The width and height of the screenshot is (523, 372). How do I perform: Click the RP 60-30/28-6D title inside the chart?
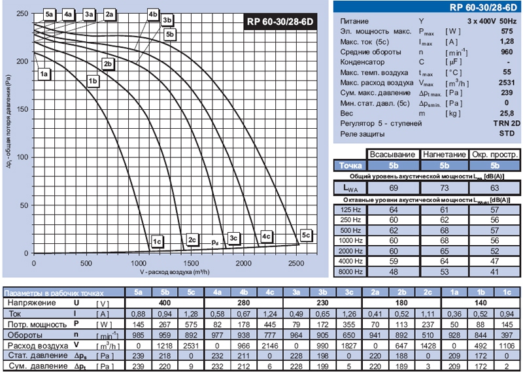[280, 20]
